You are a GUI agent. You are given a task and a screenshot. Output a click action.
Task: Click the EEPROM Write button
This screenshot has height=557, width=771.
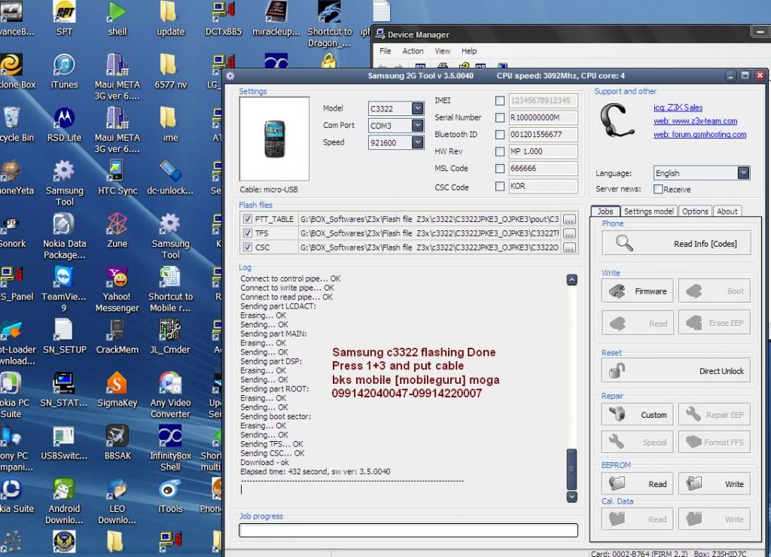715,484
